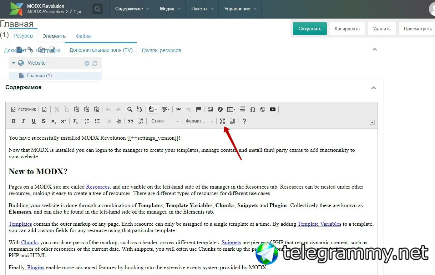
Task: Switch to the Файлы tab
Action: coord(84,36)
